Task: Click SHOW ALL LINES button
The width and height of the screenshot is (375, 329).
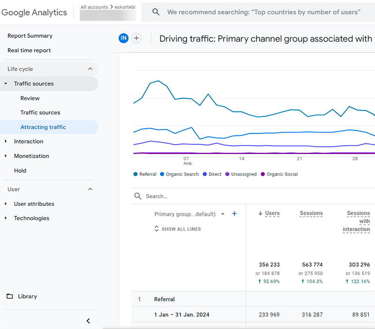Action: pyautogui.click(x=178, y=229)
